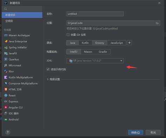Select Kotlin as the language
Image resolution: width=166 pixels, height=138 pixels.
point(85,43)
